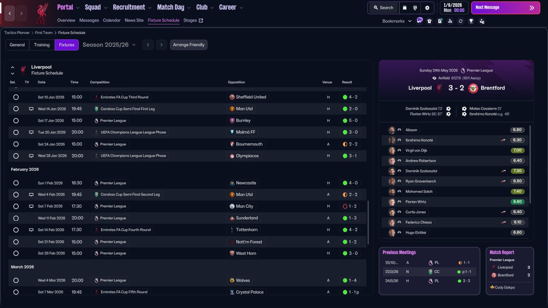Viewport: 548px width, 308px height.
Task: Click Tottenham club badge
Action: pyautogui.click(x=232, y=230)
